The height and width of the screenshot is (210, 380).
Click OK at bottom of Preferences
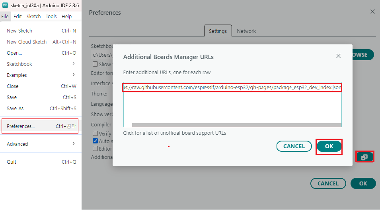(363, 183)
